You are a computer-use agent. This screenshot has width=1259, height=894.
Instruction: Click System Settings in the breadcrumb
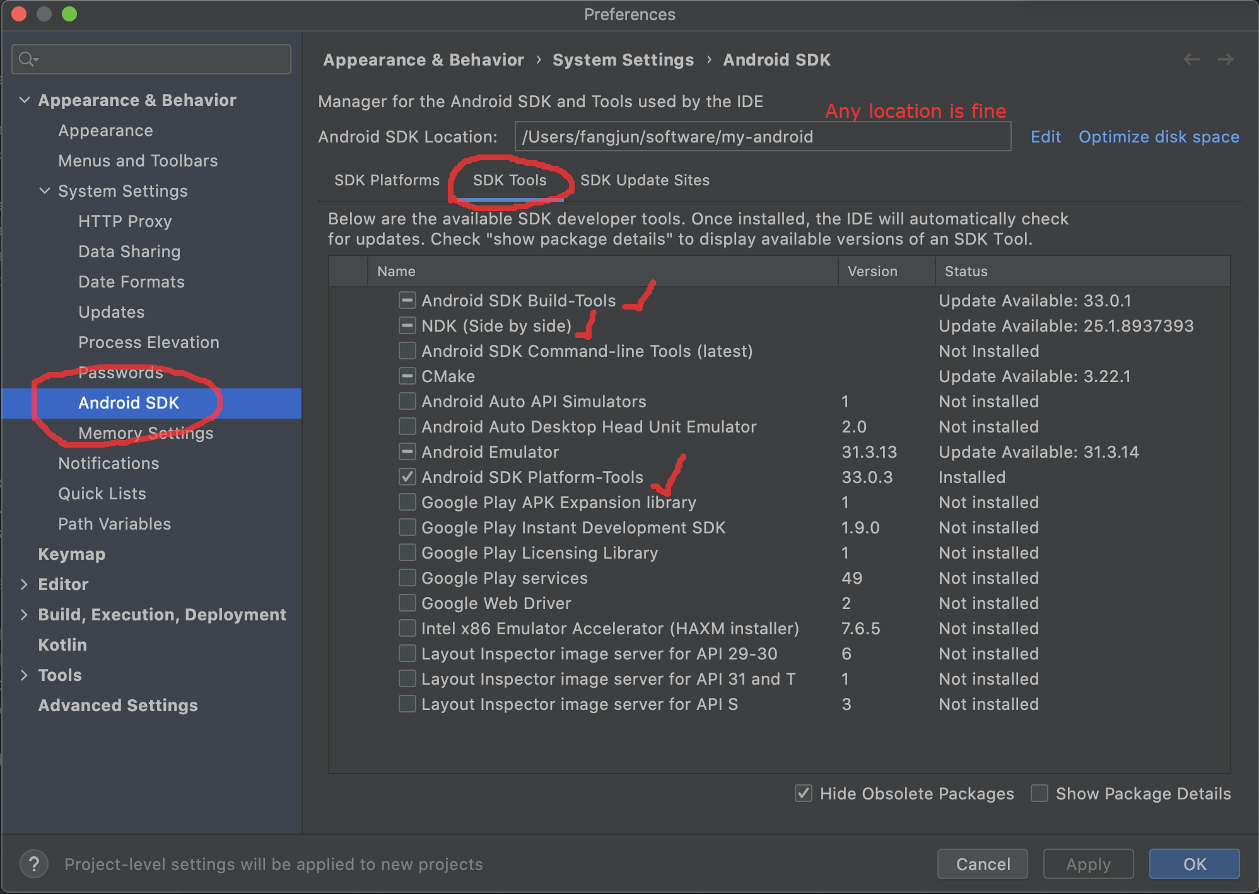click(623, 60)
